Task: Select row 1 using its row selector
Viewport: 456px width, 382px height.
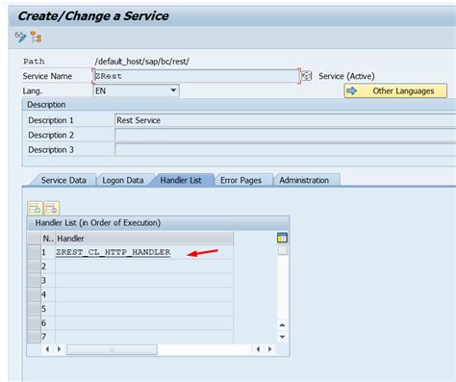Action: tap(34, 252)
